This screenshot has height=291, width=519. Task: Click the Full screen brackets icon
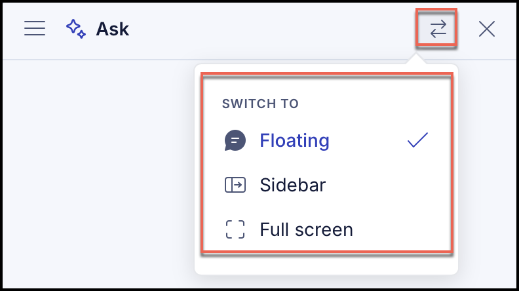235,229
